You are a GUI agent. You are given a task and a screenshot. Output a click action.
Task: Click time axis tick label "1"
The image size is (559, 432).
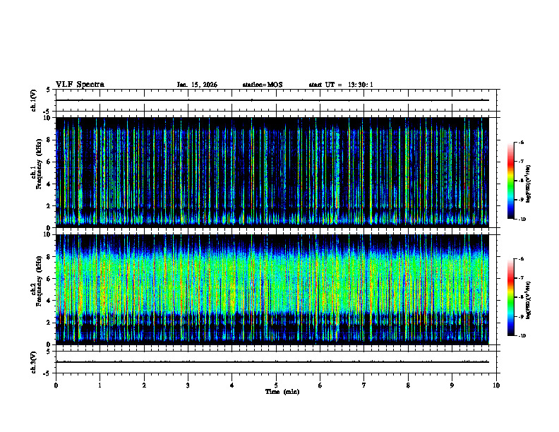tap(100, 385)
